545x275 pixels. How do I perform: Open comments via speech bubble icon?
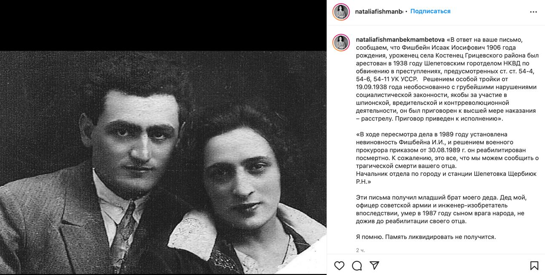[357, 266]
